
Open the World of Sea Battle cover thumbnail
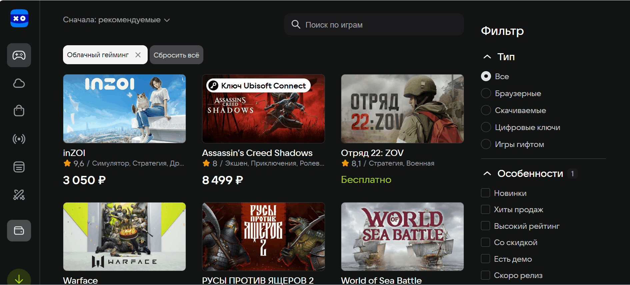(x=402, y=236)
